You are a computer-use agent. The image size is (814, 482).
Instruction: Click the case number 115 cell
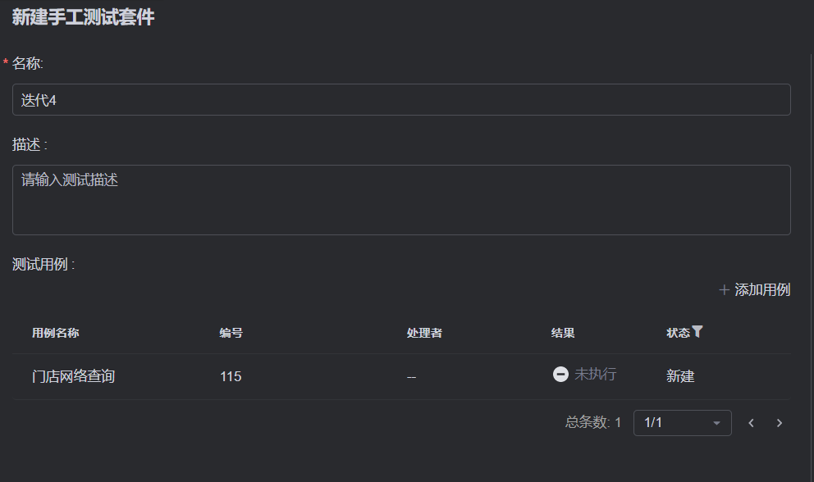click(231, 376)
